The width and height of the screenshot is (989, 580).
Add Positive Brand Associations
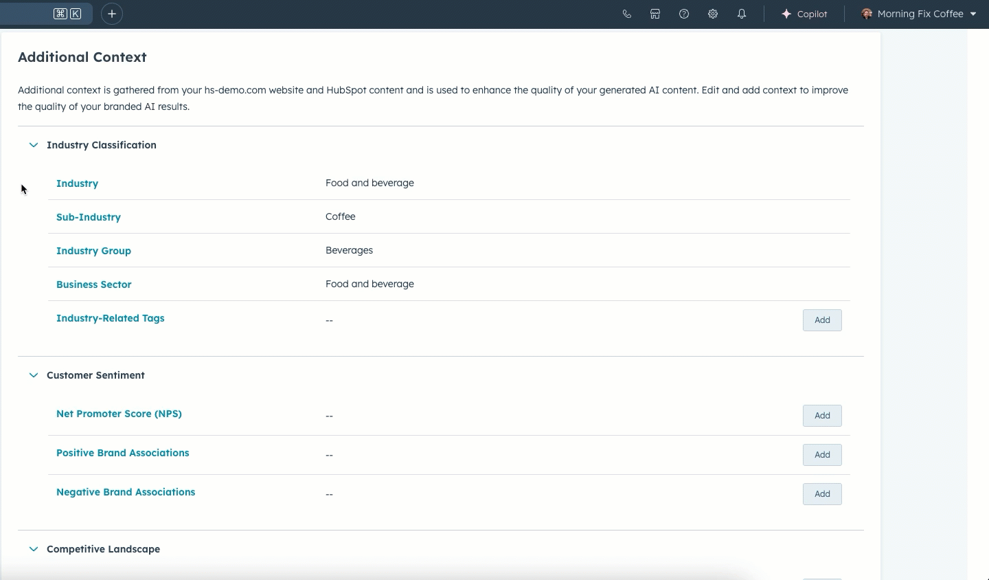click(x=821, y=455)
